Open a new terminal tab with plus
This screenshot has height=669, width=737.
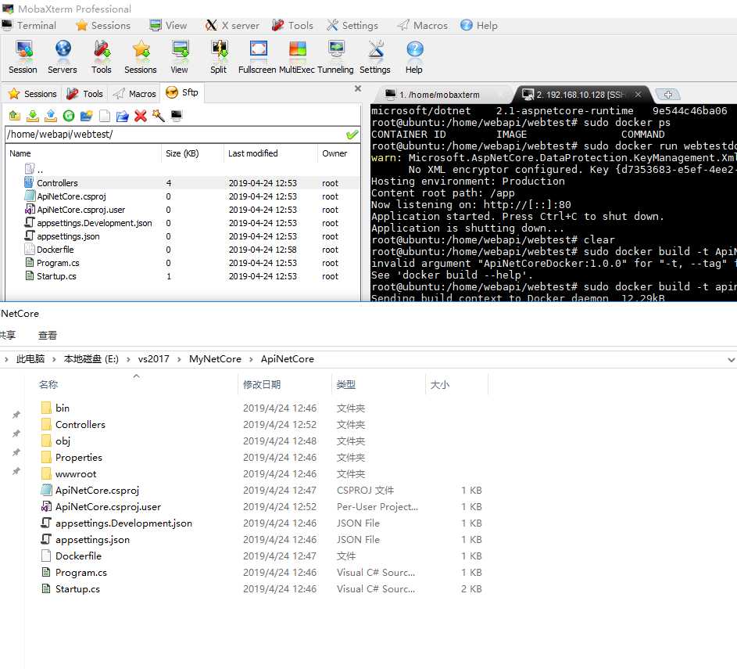[668, 95]
